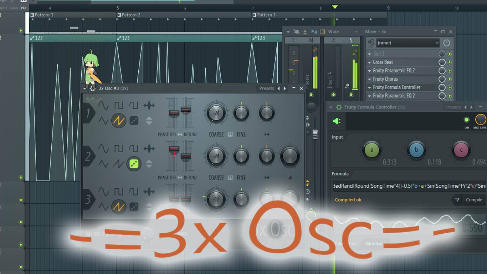Select sine wave shape for oscillator 1
Screen dimensions: 487x274
point(103,105)
